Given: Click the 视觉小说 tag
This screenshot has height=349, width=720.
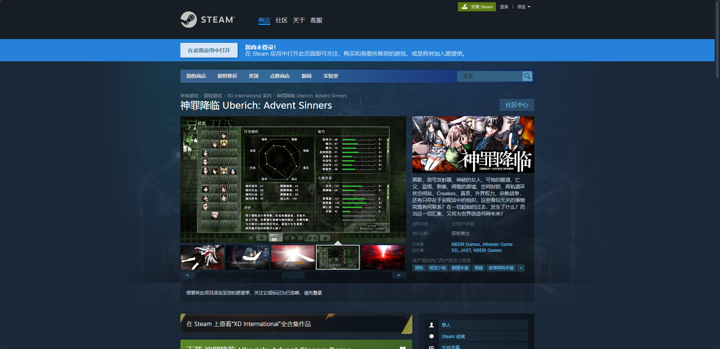Looking at the screenshot, I should pyautogui.click(x=438, y=268).
